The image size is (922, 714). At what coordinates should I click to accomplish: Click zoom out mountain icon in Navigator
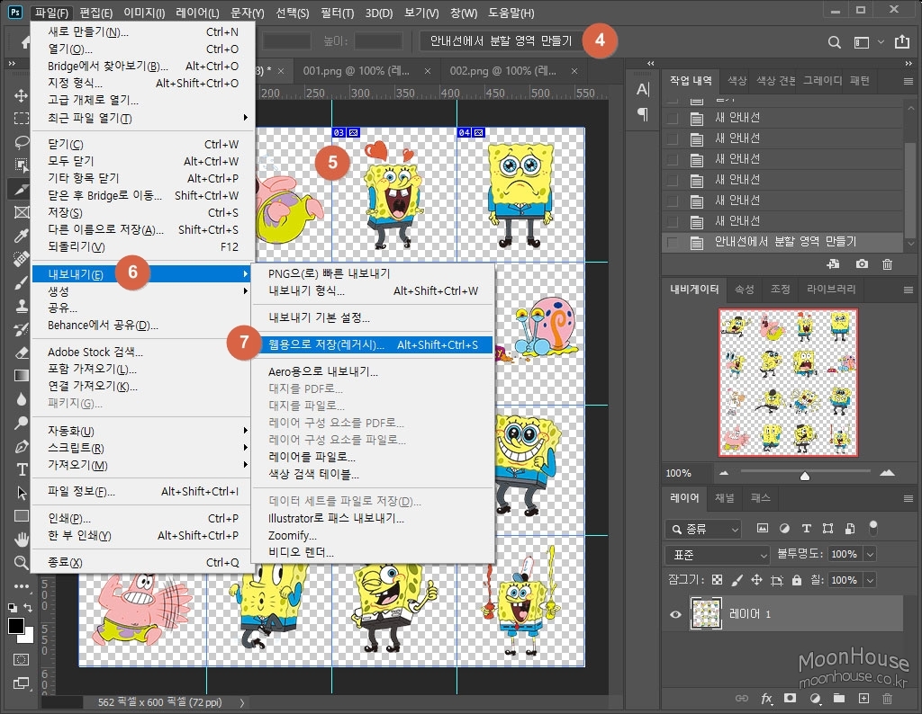pos(724,473)
